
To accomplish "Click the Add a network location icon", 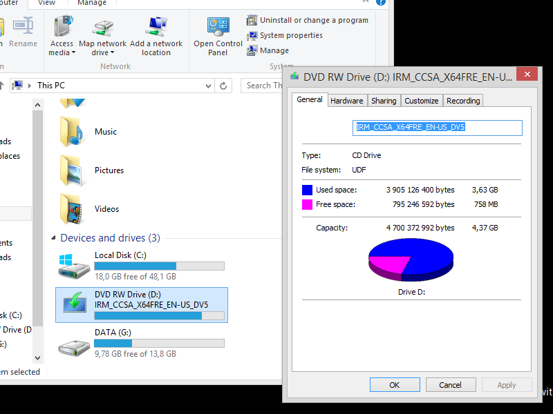I will click(156, 26).
